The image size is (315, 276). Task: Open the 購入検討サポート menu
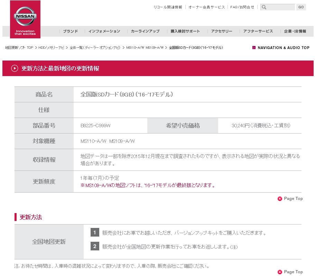(x=185, y=31)
